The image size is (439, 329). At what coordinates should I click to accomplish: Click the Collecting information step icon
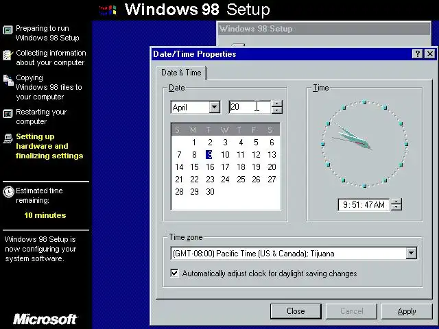pyautogui.click(x=8, y=55)
